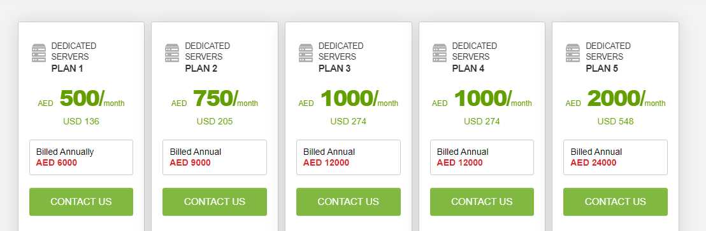Screen dimensions: 706x231
Task: Click the server icon for Plan 4
Action: point(440,53)
